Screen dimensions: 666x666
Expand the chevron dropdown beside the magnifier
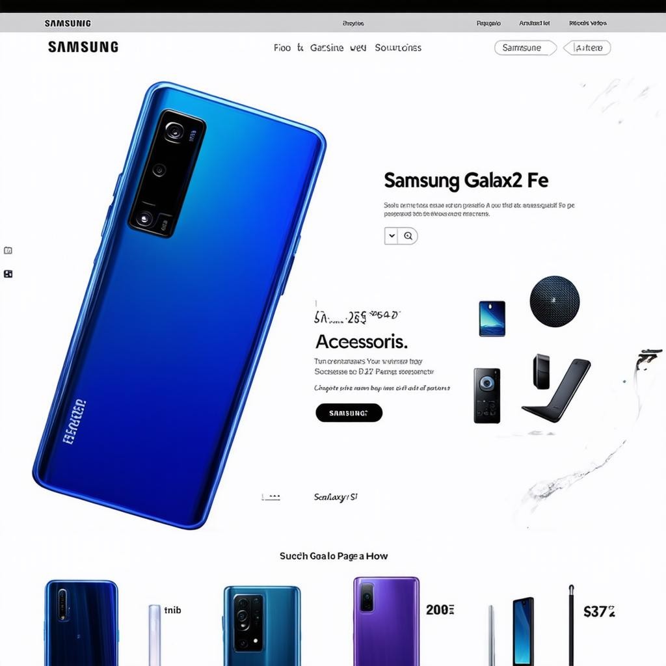click(x=392, y=235)
